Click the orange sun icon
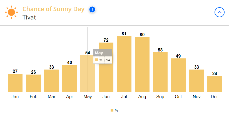The image size is (229, 116). click(x=11, y=12)
